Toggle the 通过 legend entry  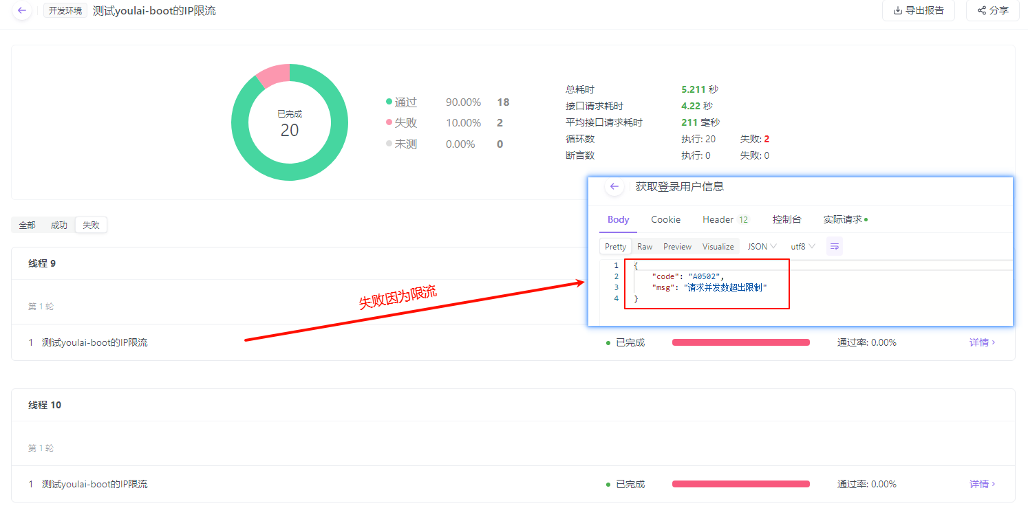(x=402, y=102)
